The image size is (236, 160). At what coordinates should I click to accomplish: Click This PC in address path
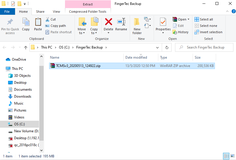click(47, 47)
